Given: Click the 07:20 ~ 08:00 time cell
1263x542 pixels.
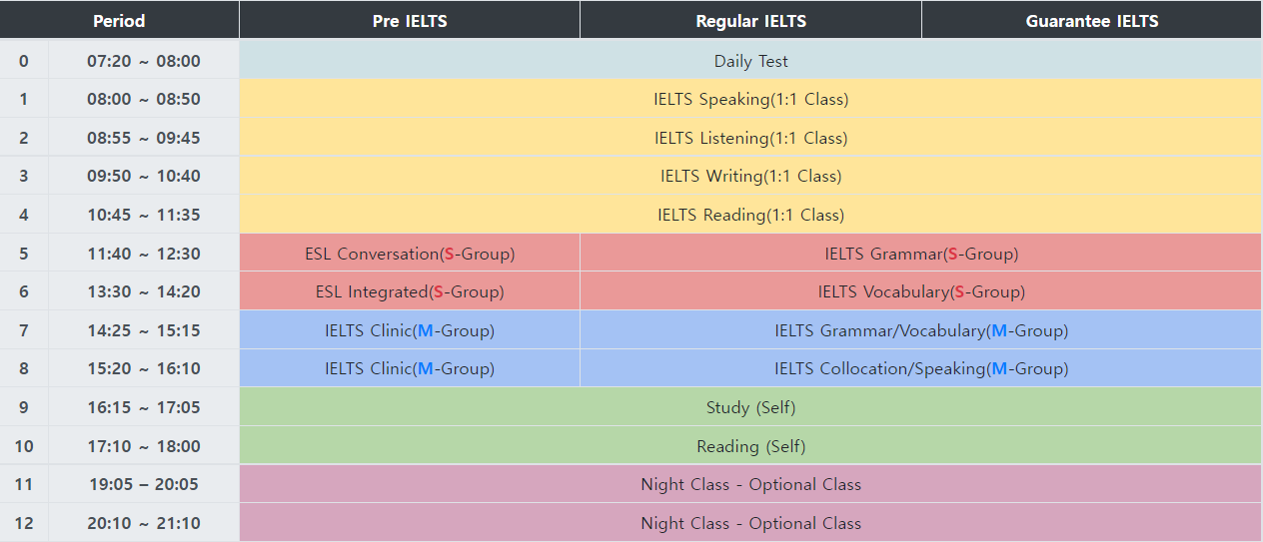Looking at the screenshot, I should pos(143,61).
